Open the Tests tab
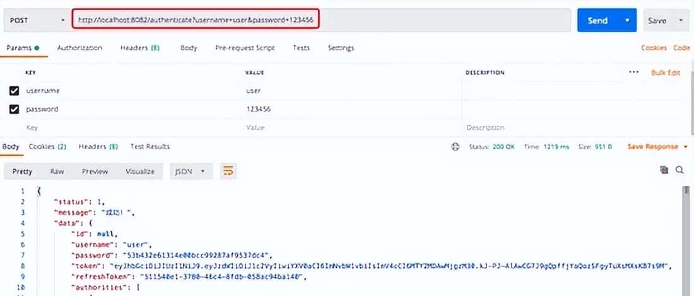Viewport: 694px width, 296px height. (x=301, y=48)
